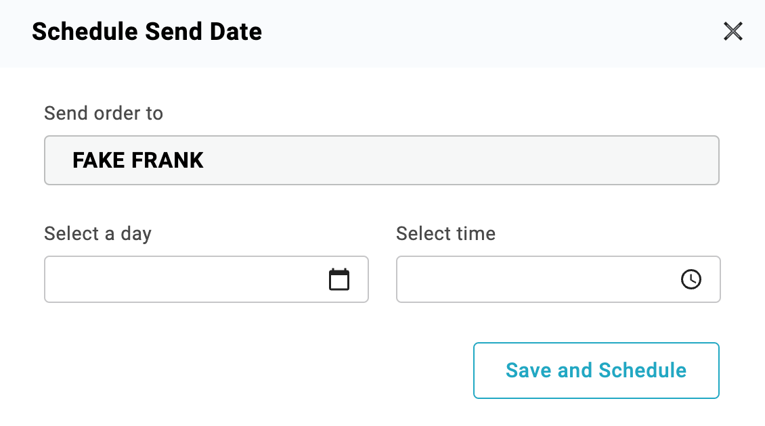Open the calendar date picker icon
The height and width of the screenshot is (426, 765).
(339, 279)
